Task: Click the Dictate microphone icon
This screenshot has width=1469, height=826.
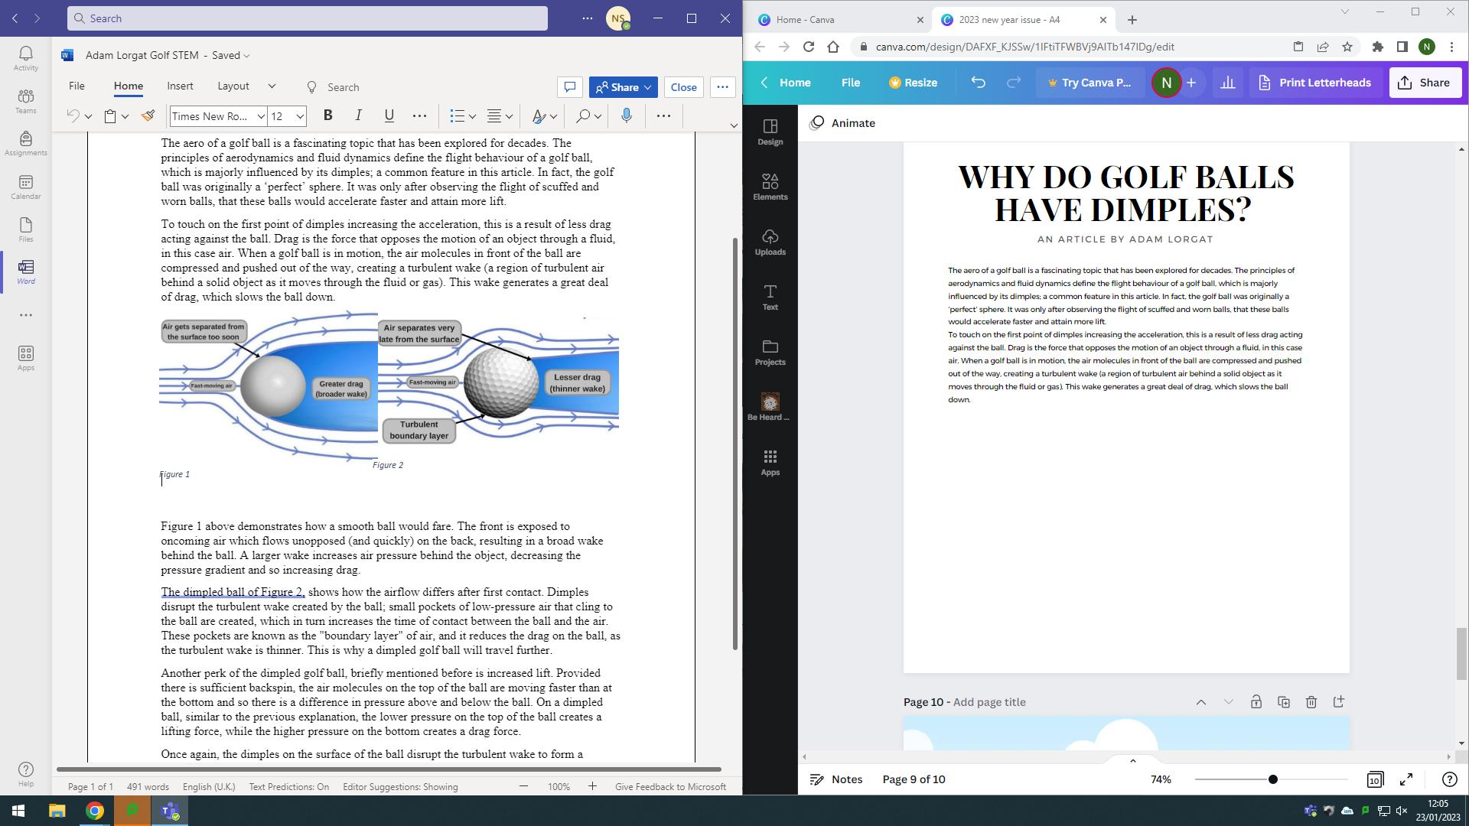Action: (627, 116)
